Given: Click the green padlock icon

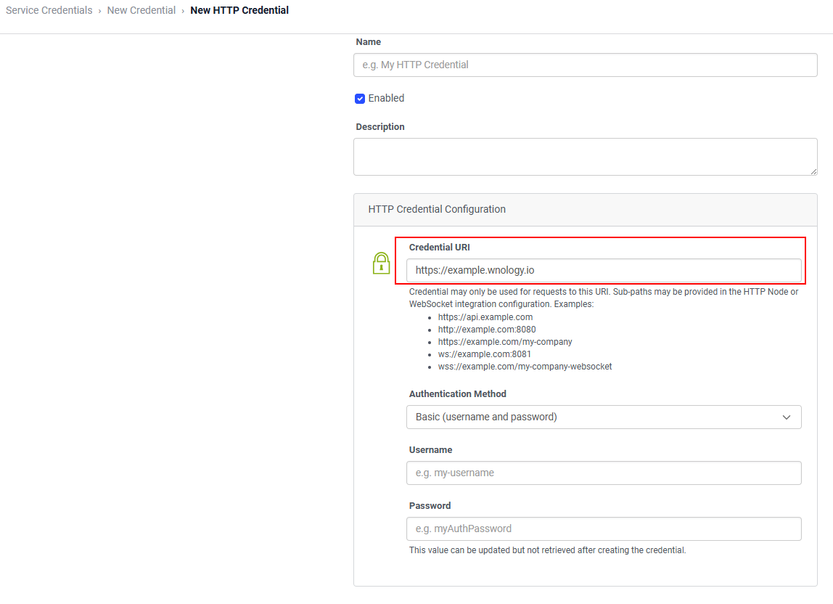Looking at the screenshot, I should point(381,263).
